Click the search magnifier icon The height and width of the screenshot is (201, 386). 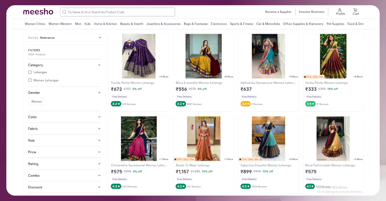(64, 12)
